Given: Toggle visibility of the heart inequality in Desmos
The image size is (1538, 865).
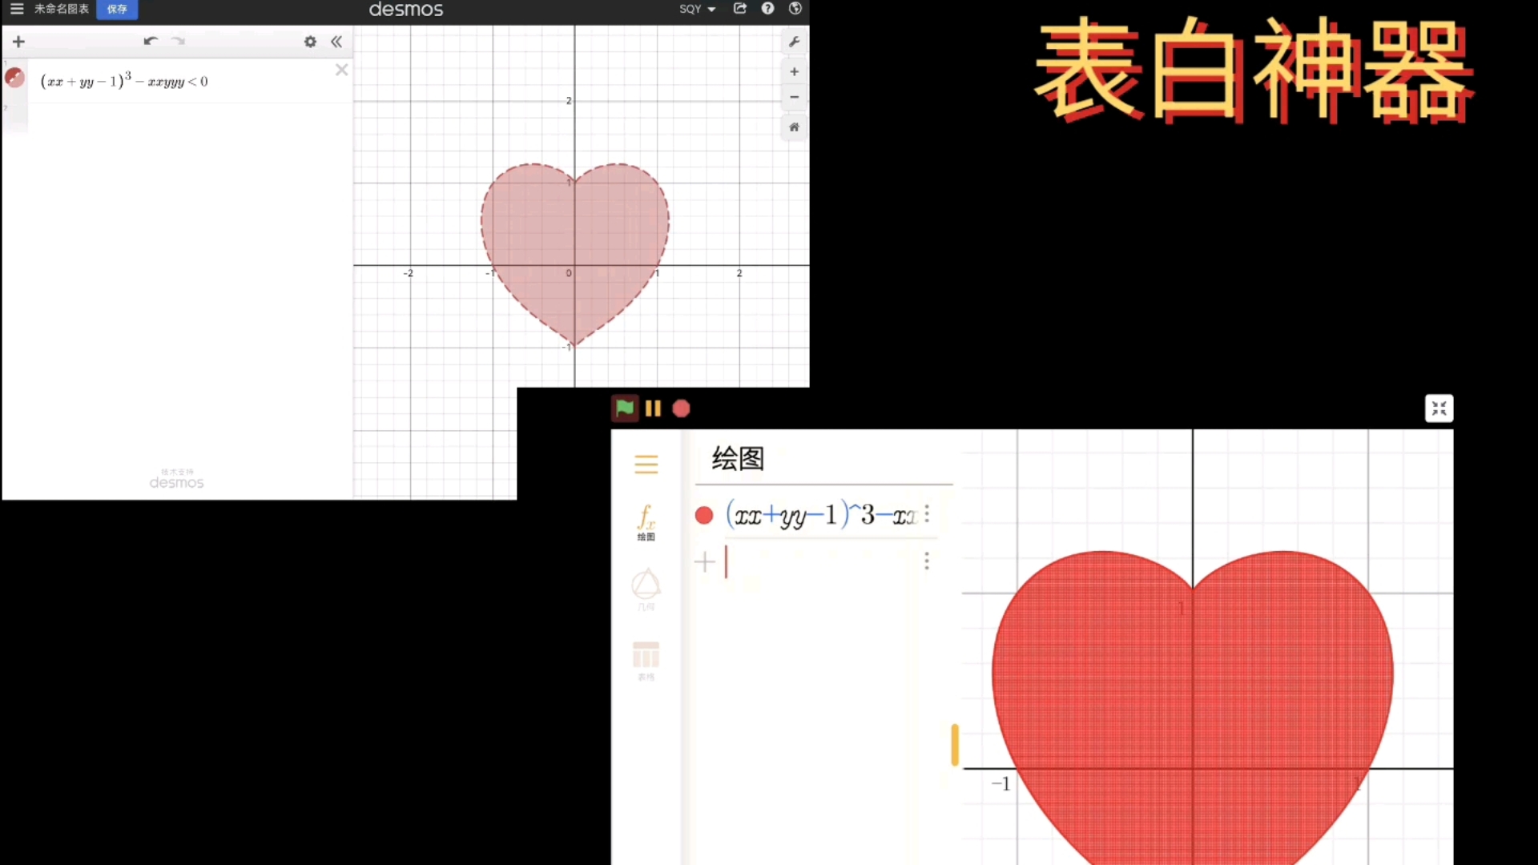Looking at the screenshot, I should point(14,78).
